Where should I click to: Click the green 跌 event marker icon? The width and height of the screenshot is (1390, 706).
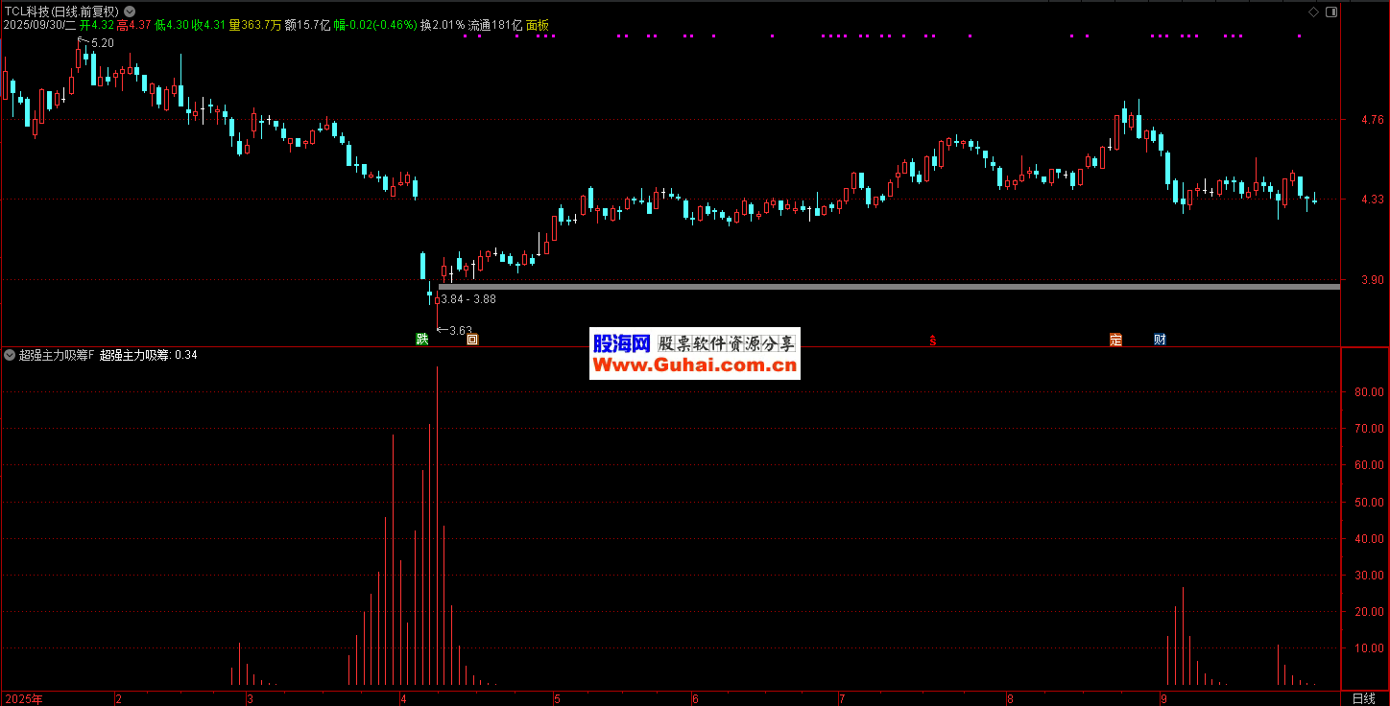pyautogui.click(x=421, y=339)
